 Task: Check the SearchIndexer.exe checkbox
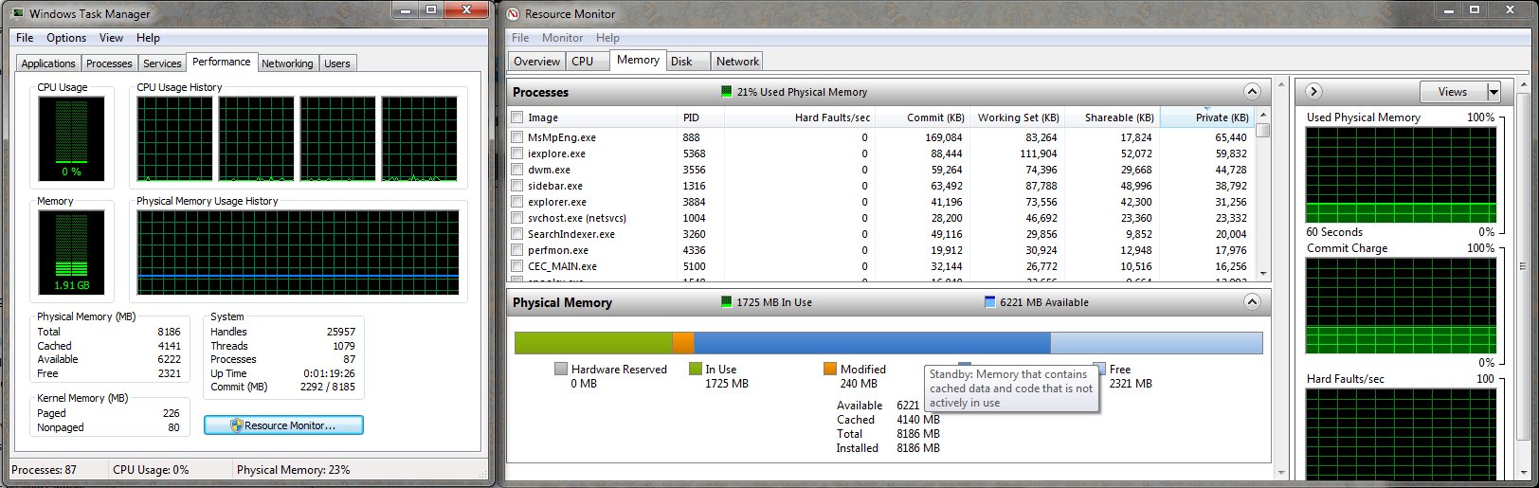click(517, 234)
